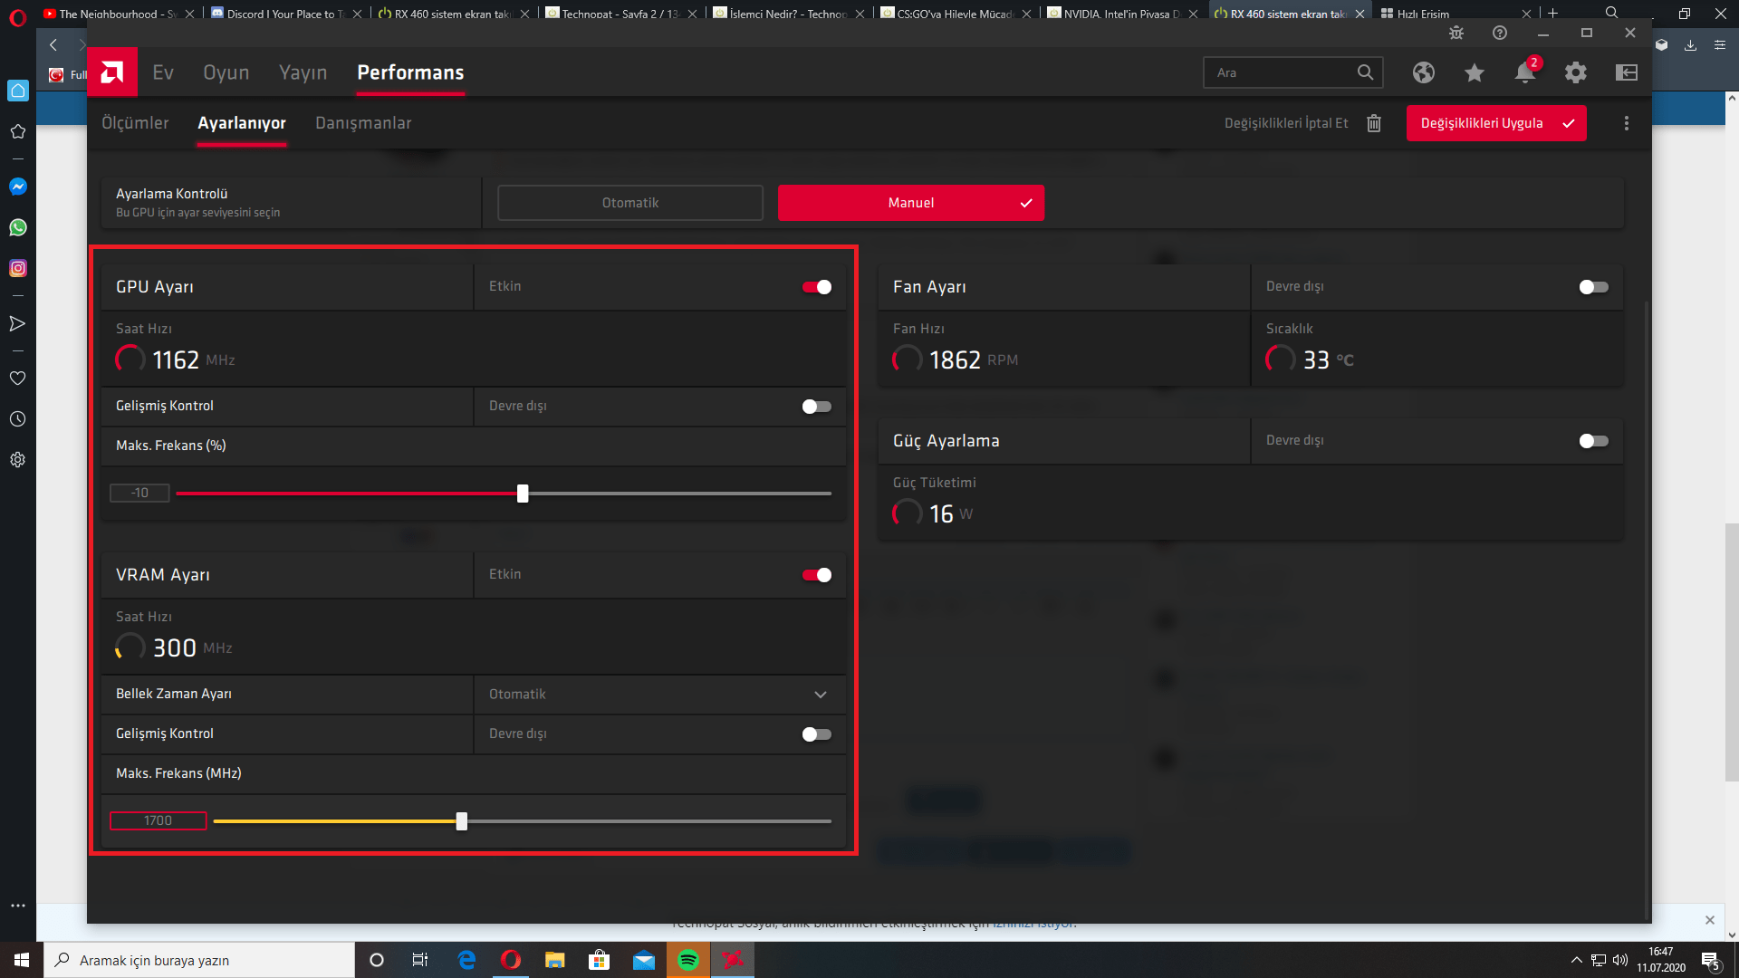Disable the GPU Ayarı toggle
1739x978 pixels.
pyautogui.click(x=816, y=287)
